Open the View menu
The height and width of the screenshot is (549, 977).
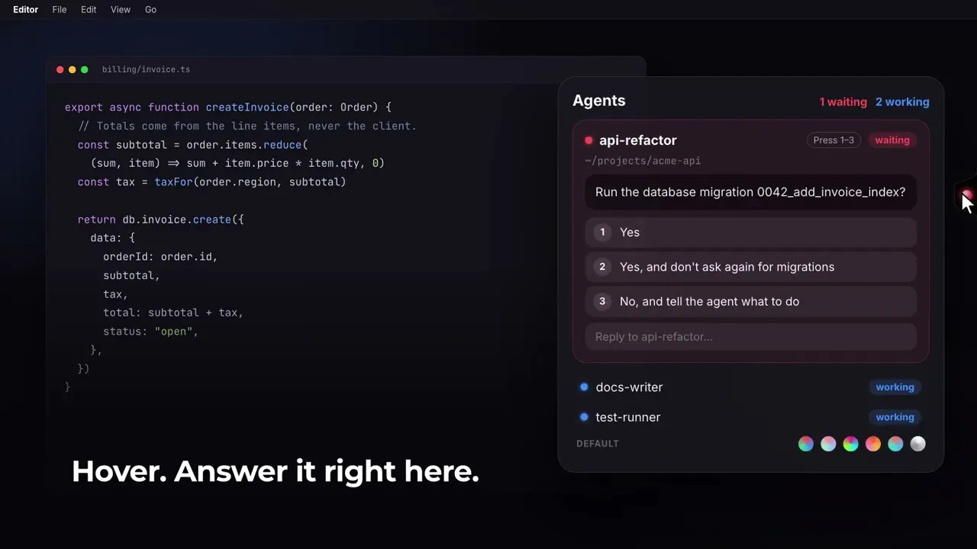point(121,10)
